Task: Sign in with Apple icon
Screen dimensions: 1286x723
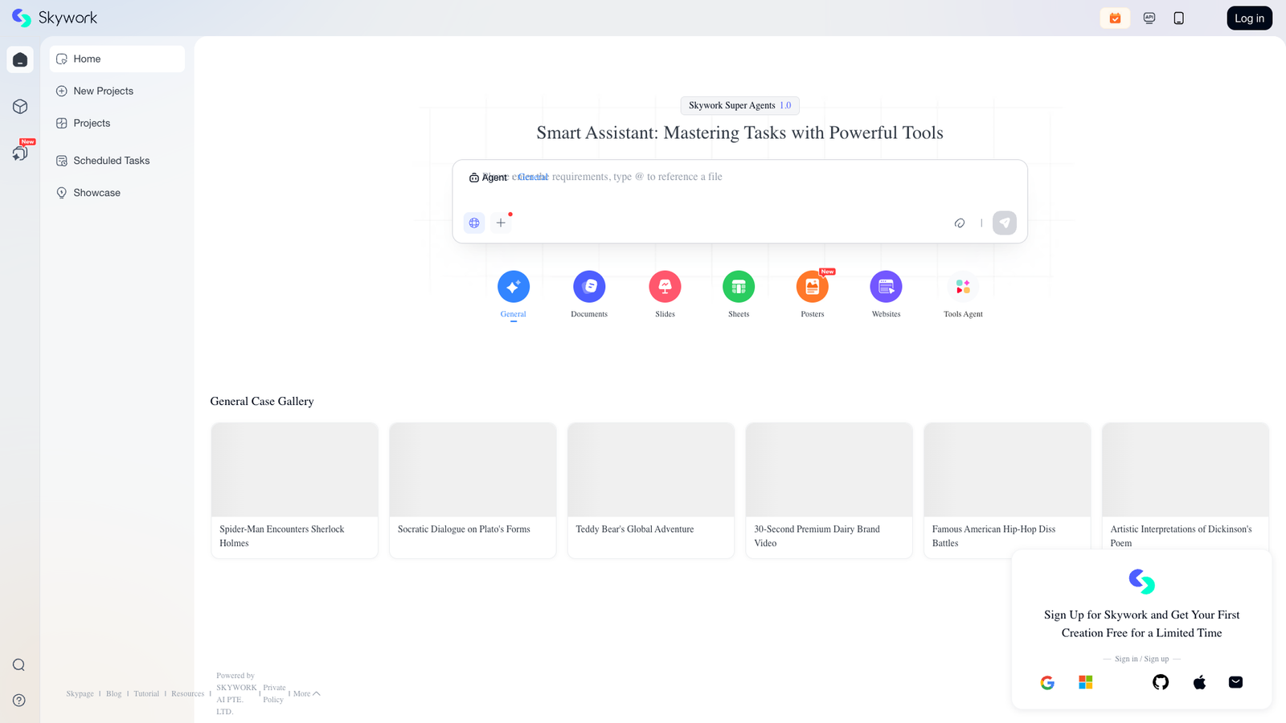Action: click(x=1199, y=683)
